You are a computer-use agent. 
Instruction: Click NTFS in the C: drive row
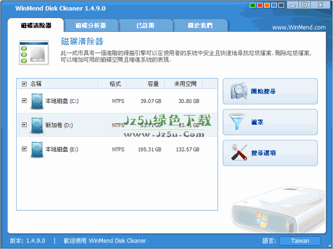(118, 101)
